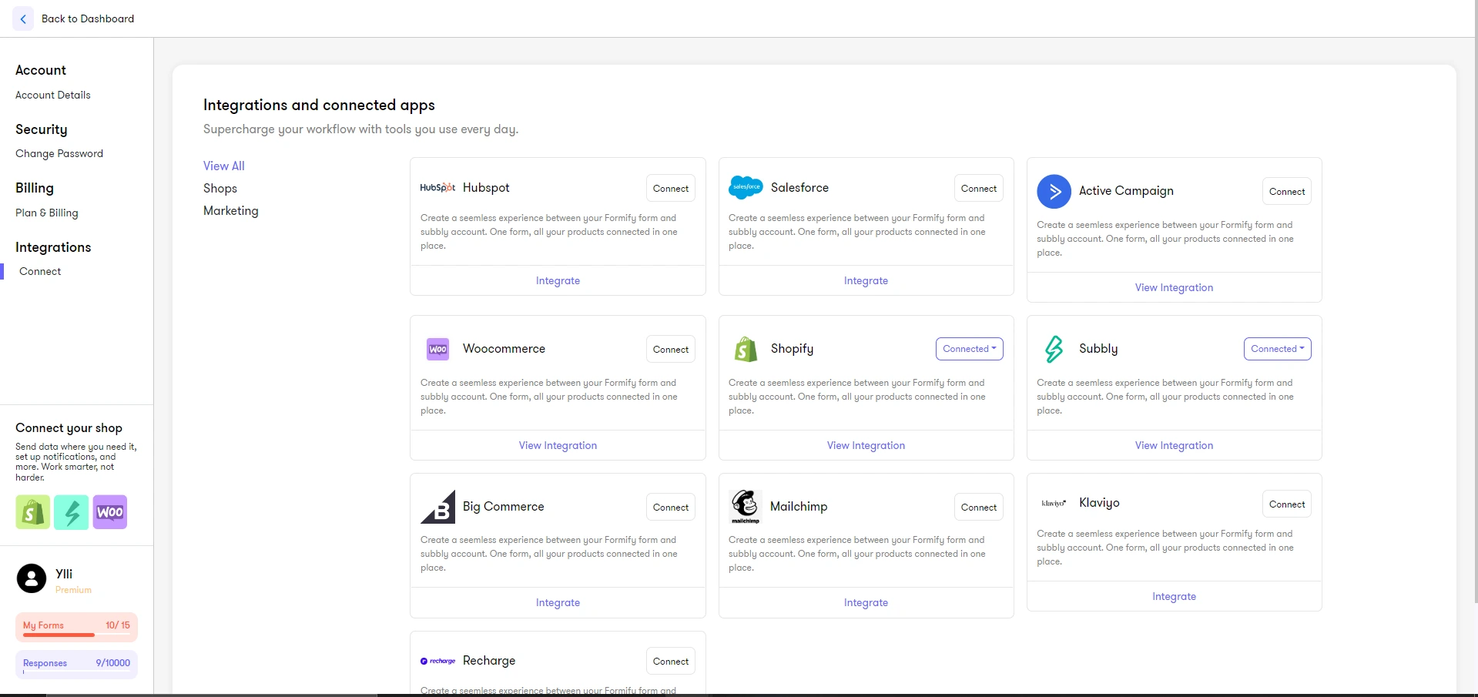Click the Active Campaign logo icon
Screen dimensions: 1478x697
pyautogui.click(x=1054, y=192)
